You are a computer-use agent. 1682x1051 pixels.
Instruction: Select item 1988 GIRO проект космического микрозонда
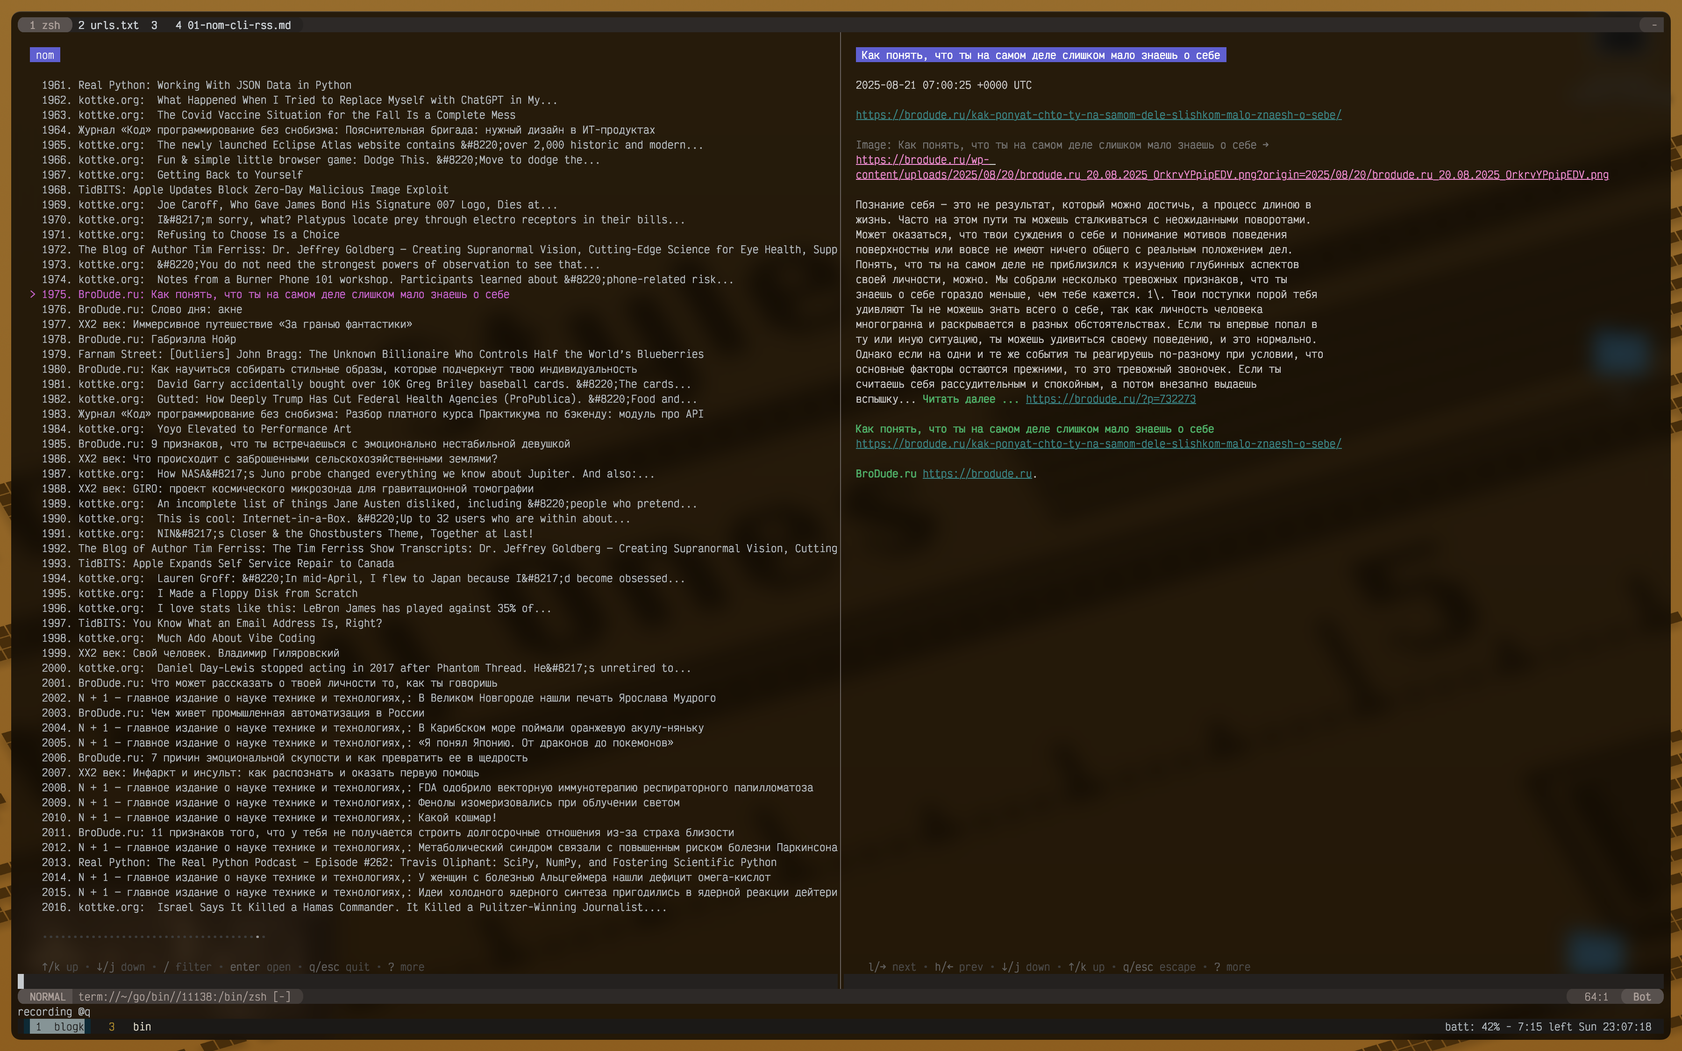click(x=288, y=489)
